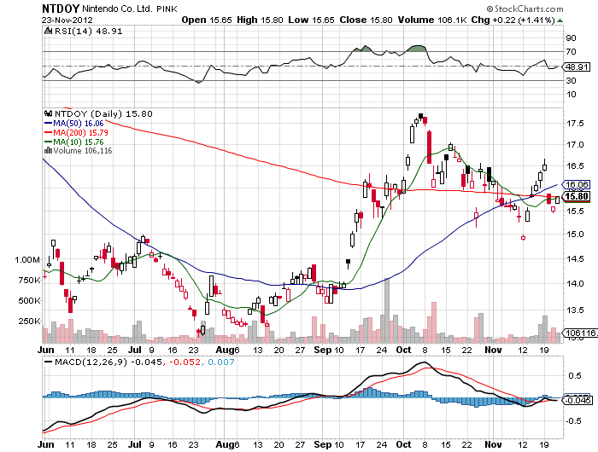Click the 14.0 price axis label
Image resolution: width=598 pixels, height=452 pixels.
point(575,284)
